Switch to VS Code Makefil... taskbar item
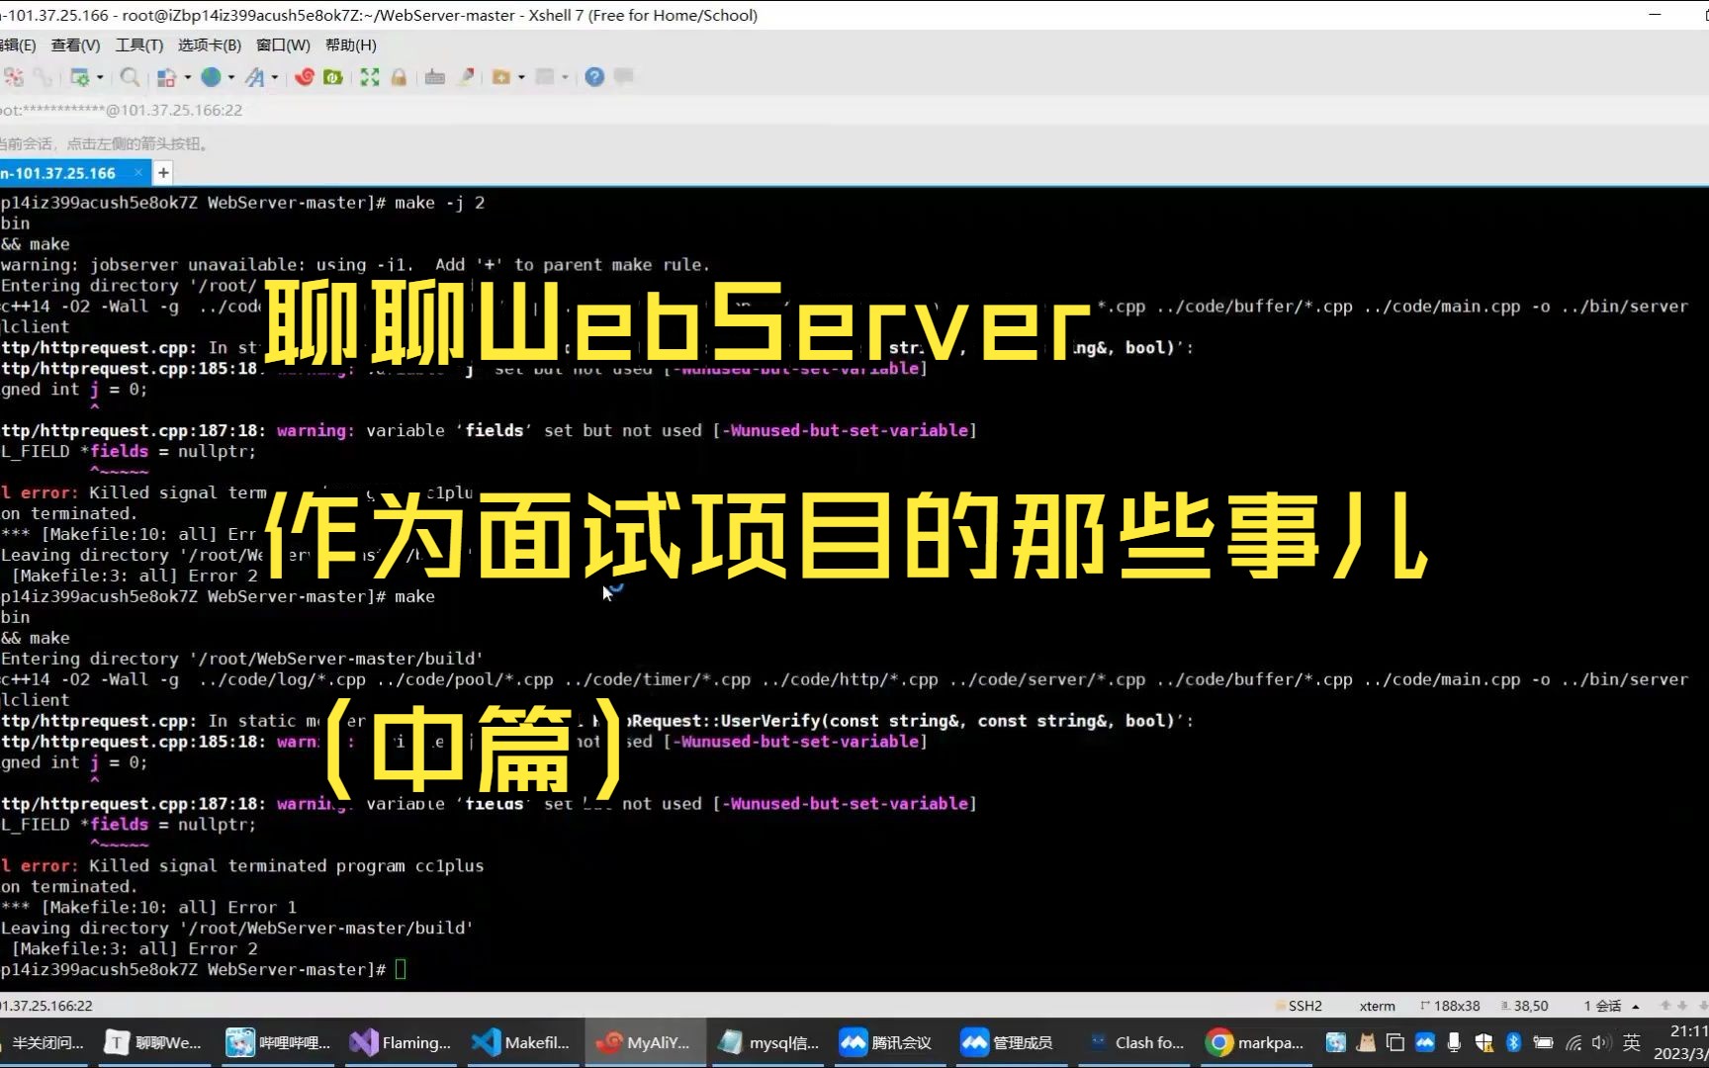This screenshot has width=1709, height=1068. click(x=524, y=1042)
